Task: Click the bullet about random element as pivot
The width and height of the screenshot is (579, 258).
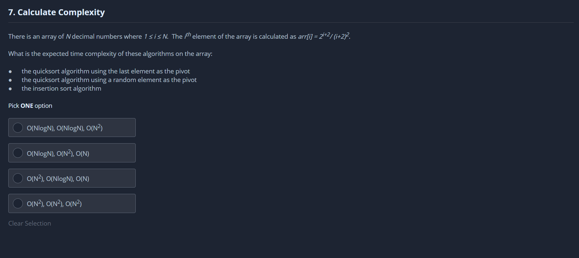Action: [x=109, y=80]
